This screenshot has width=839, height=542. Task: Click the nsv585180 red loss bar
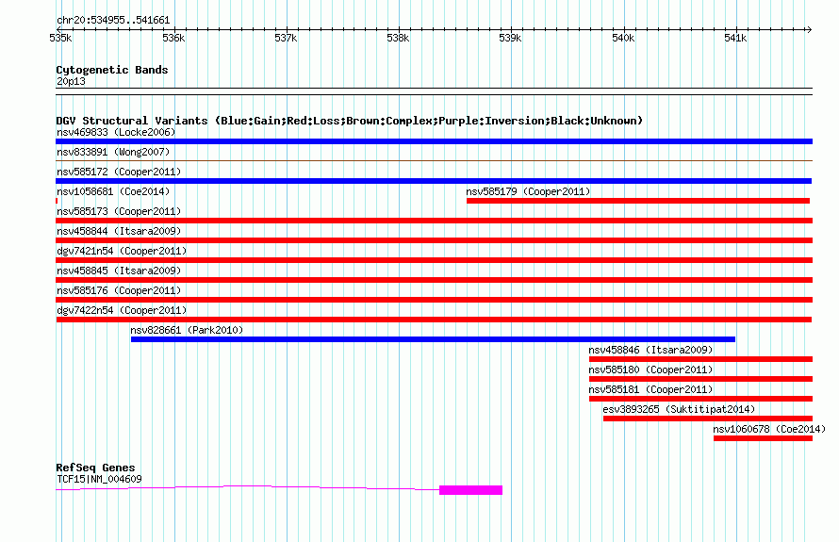(701, 379)
